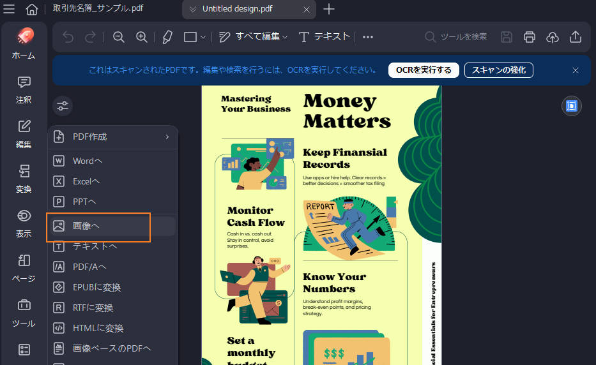Open the hamburger main menu
Screen dimensions: 596x365
(x=9, y=9)
